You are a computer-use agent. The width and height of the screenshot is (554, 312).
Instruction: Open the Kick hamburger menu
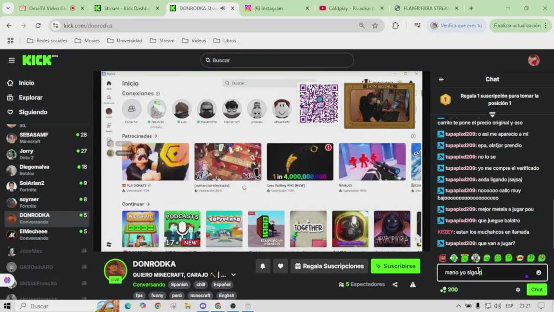click(x=12, y=60)
